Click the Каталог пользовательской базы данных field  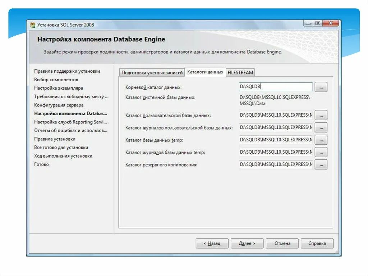276,115
